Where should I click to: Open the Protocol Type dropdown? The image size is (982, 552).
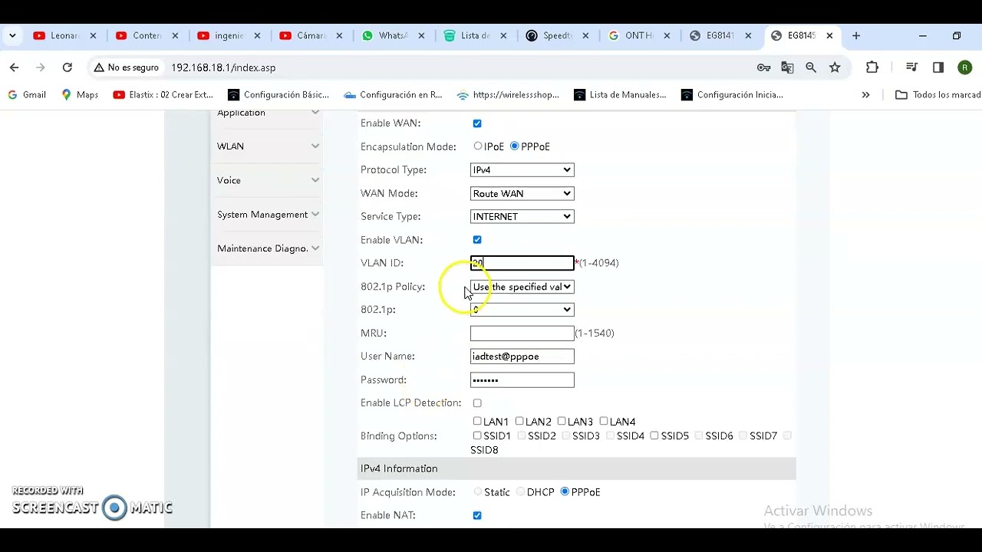pos(522,170)
